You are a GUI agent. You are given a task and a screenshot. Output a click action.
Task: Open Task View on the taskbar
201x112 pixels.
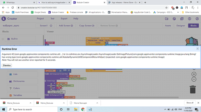(68, 109)
